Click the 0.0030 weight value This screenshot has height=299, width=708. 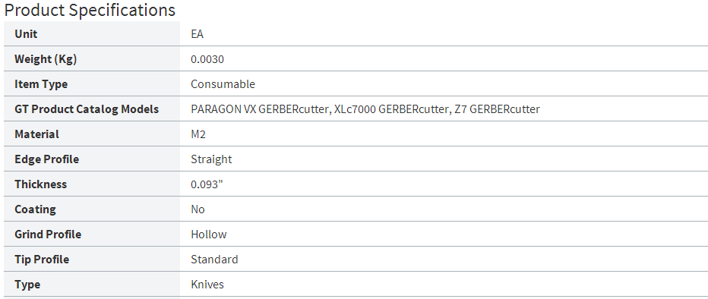click(207, 59)
